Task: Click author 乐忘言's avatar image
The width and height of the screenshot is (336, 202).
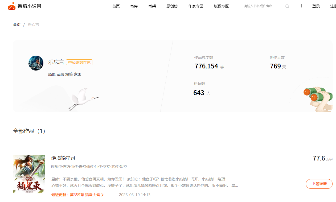Action: click(x=36, y=63)
